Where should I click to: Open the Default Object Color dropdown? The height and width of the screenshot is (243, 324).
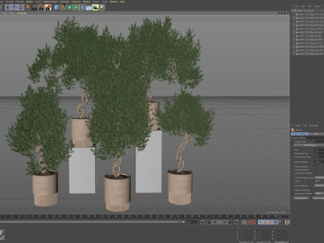pos(319,178)
